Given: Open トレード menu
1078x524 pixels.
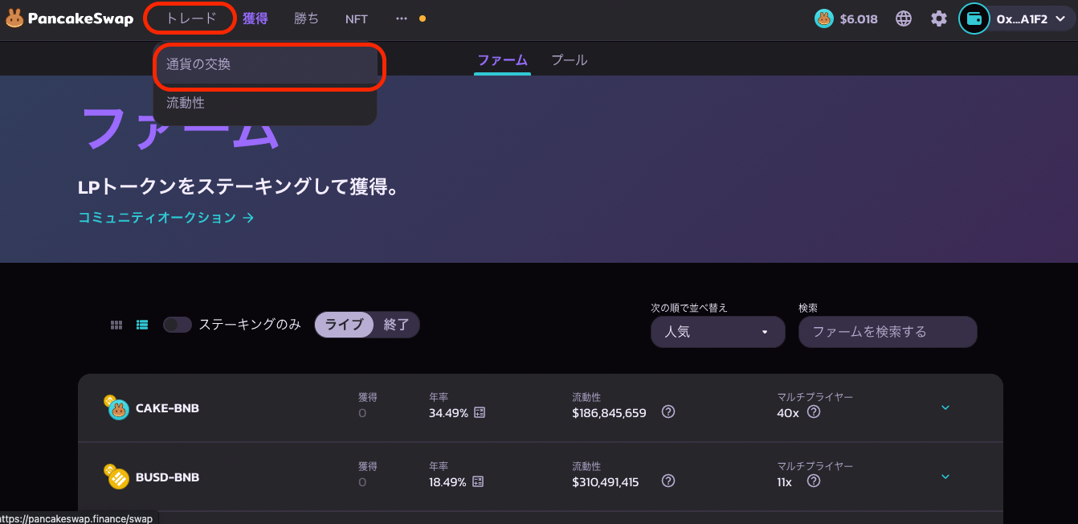Looking at the screenshot, I should 190,18.
